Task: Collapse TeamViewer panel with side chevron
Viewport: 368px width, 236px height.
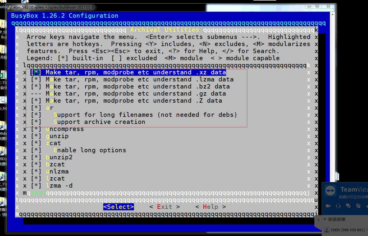Action: click(x=318, y=219)
